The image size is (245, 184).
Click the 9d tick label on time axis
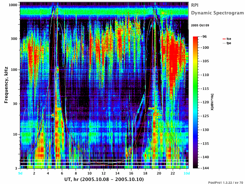(x=20, y=173)
